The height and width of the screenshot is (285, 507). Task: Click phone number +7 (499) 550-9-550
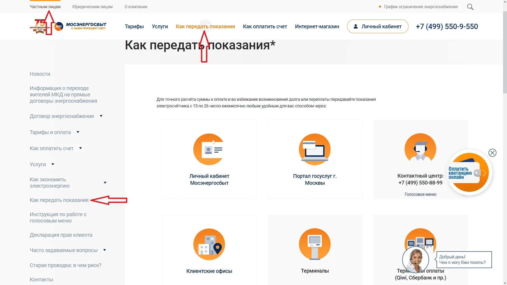447,26
